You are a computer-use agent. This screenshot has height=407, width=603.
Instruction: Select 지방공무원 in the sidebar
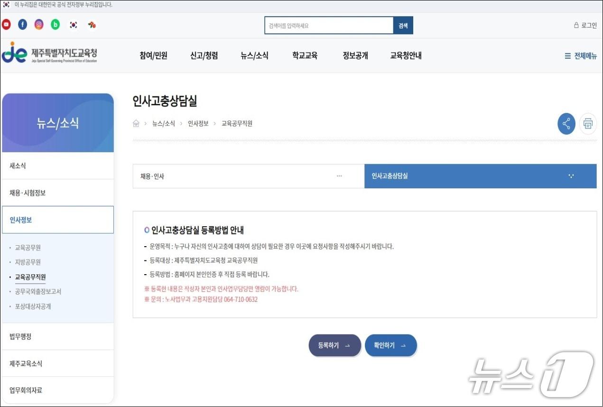(x=28, y=262)
